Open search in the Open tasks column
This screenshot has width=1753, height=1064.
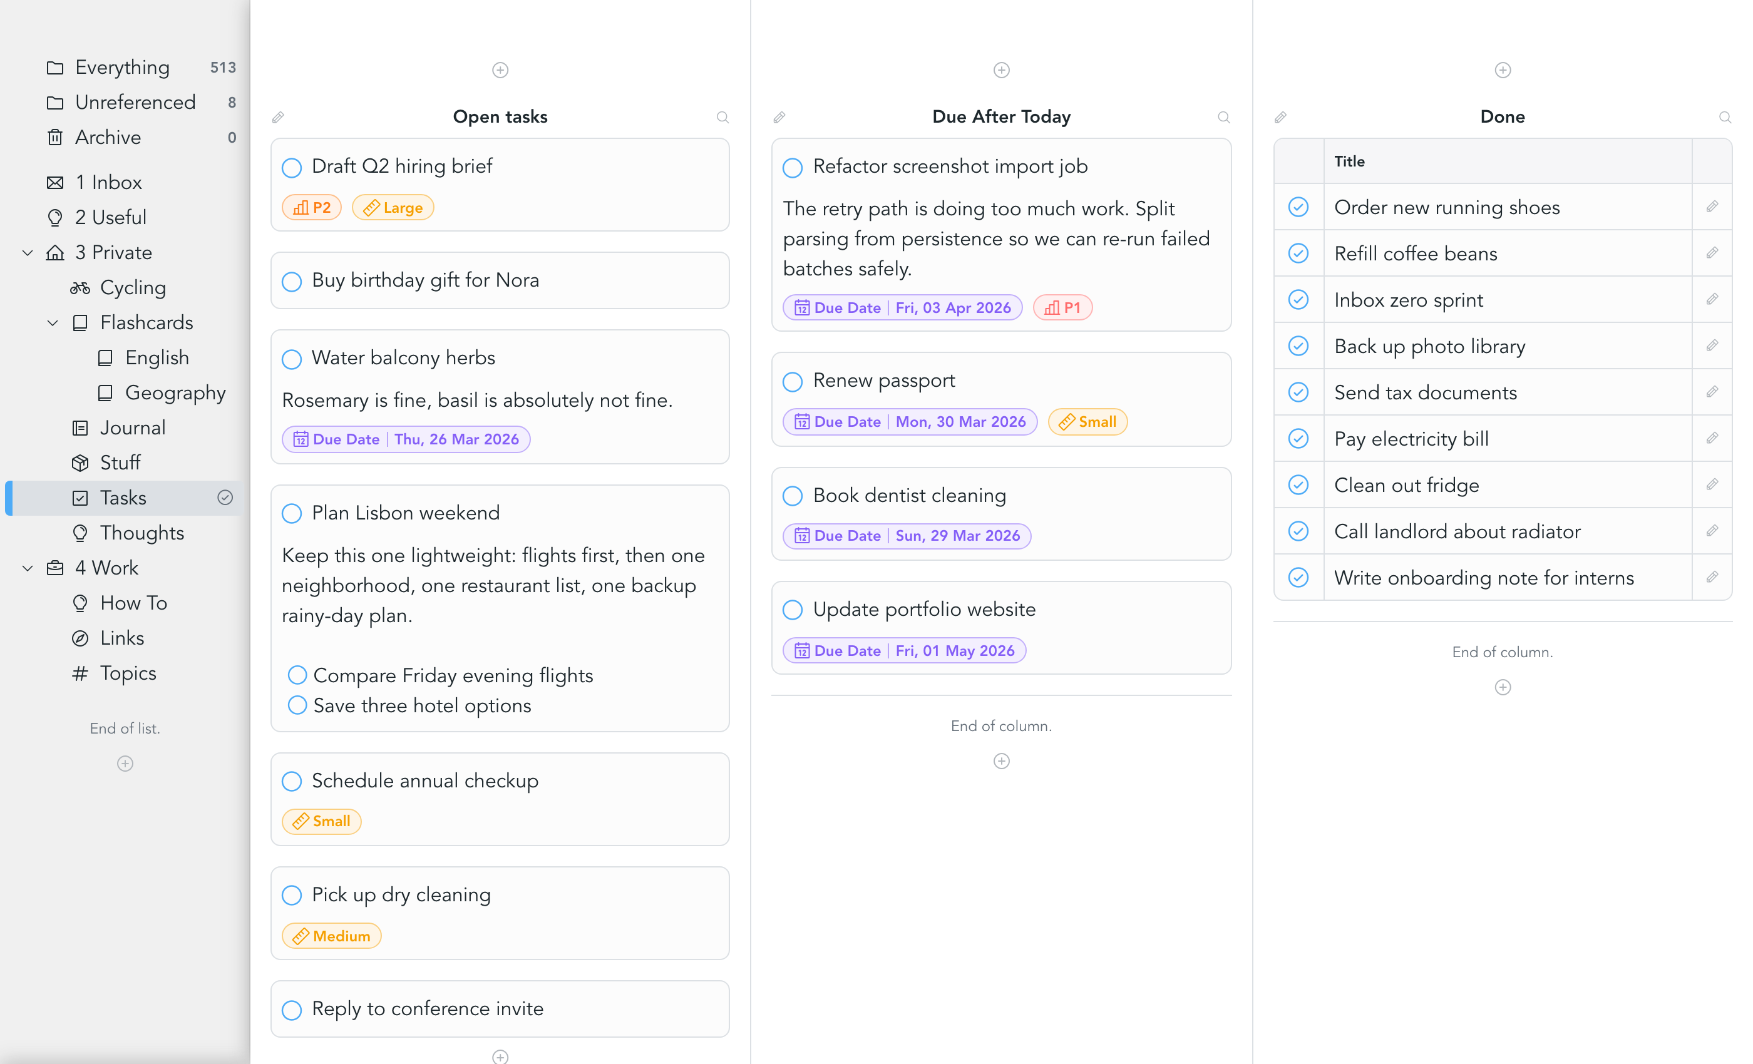(723, 116)
